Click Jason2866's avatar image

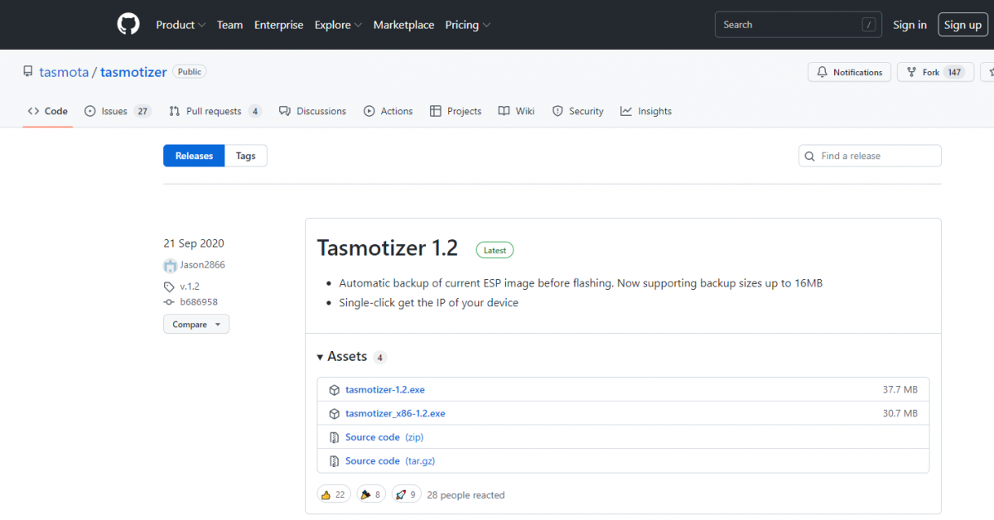(170, 266)
